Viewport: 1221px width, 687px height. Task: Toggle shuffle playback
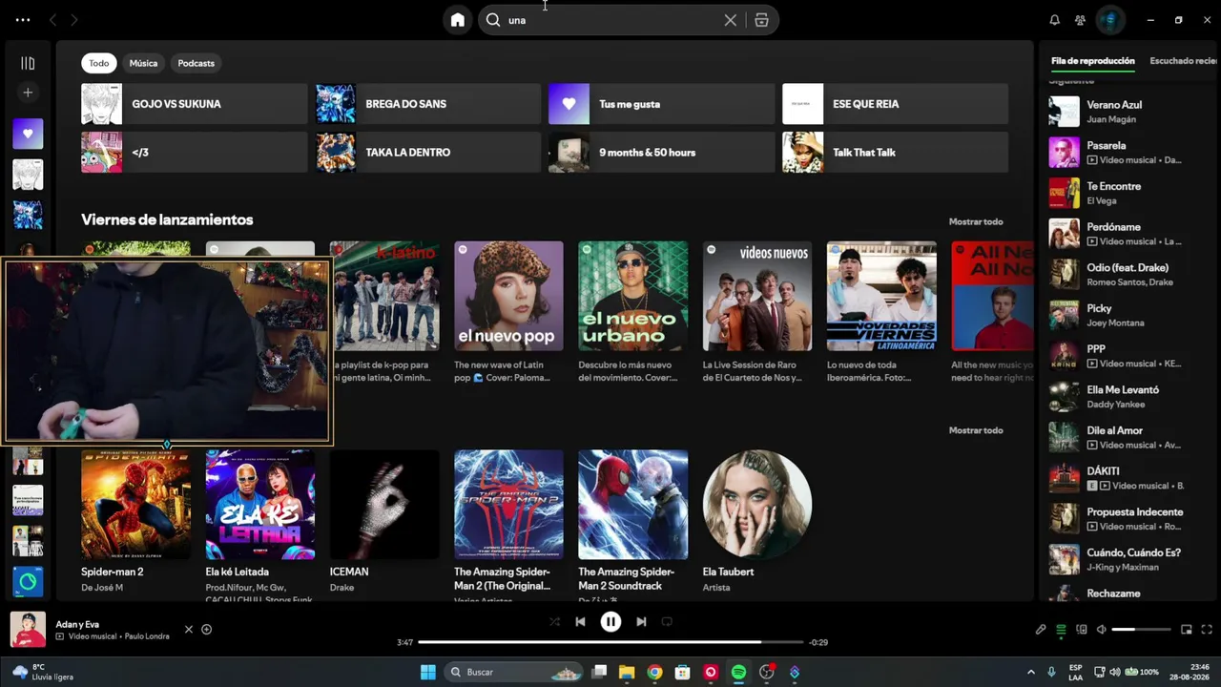[x=554, y=622]
